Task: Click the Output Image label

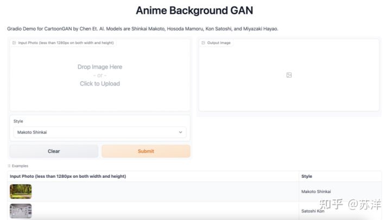Action: pos(219,43)
